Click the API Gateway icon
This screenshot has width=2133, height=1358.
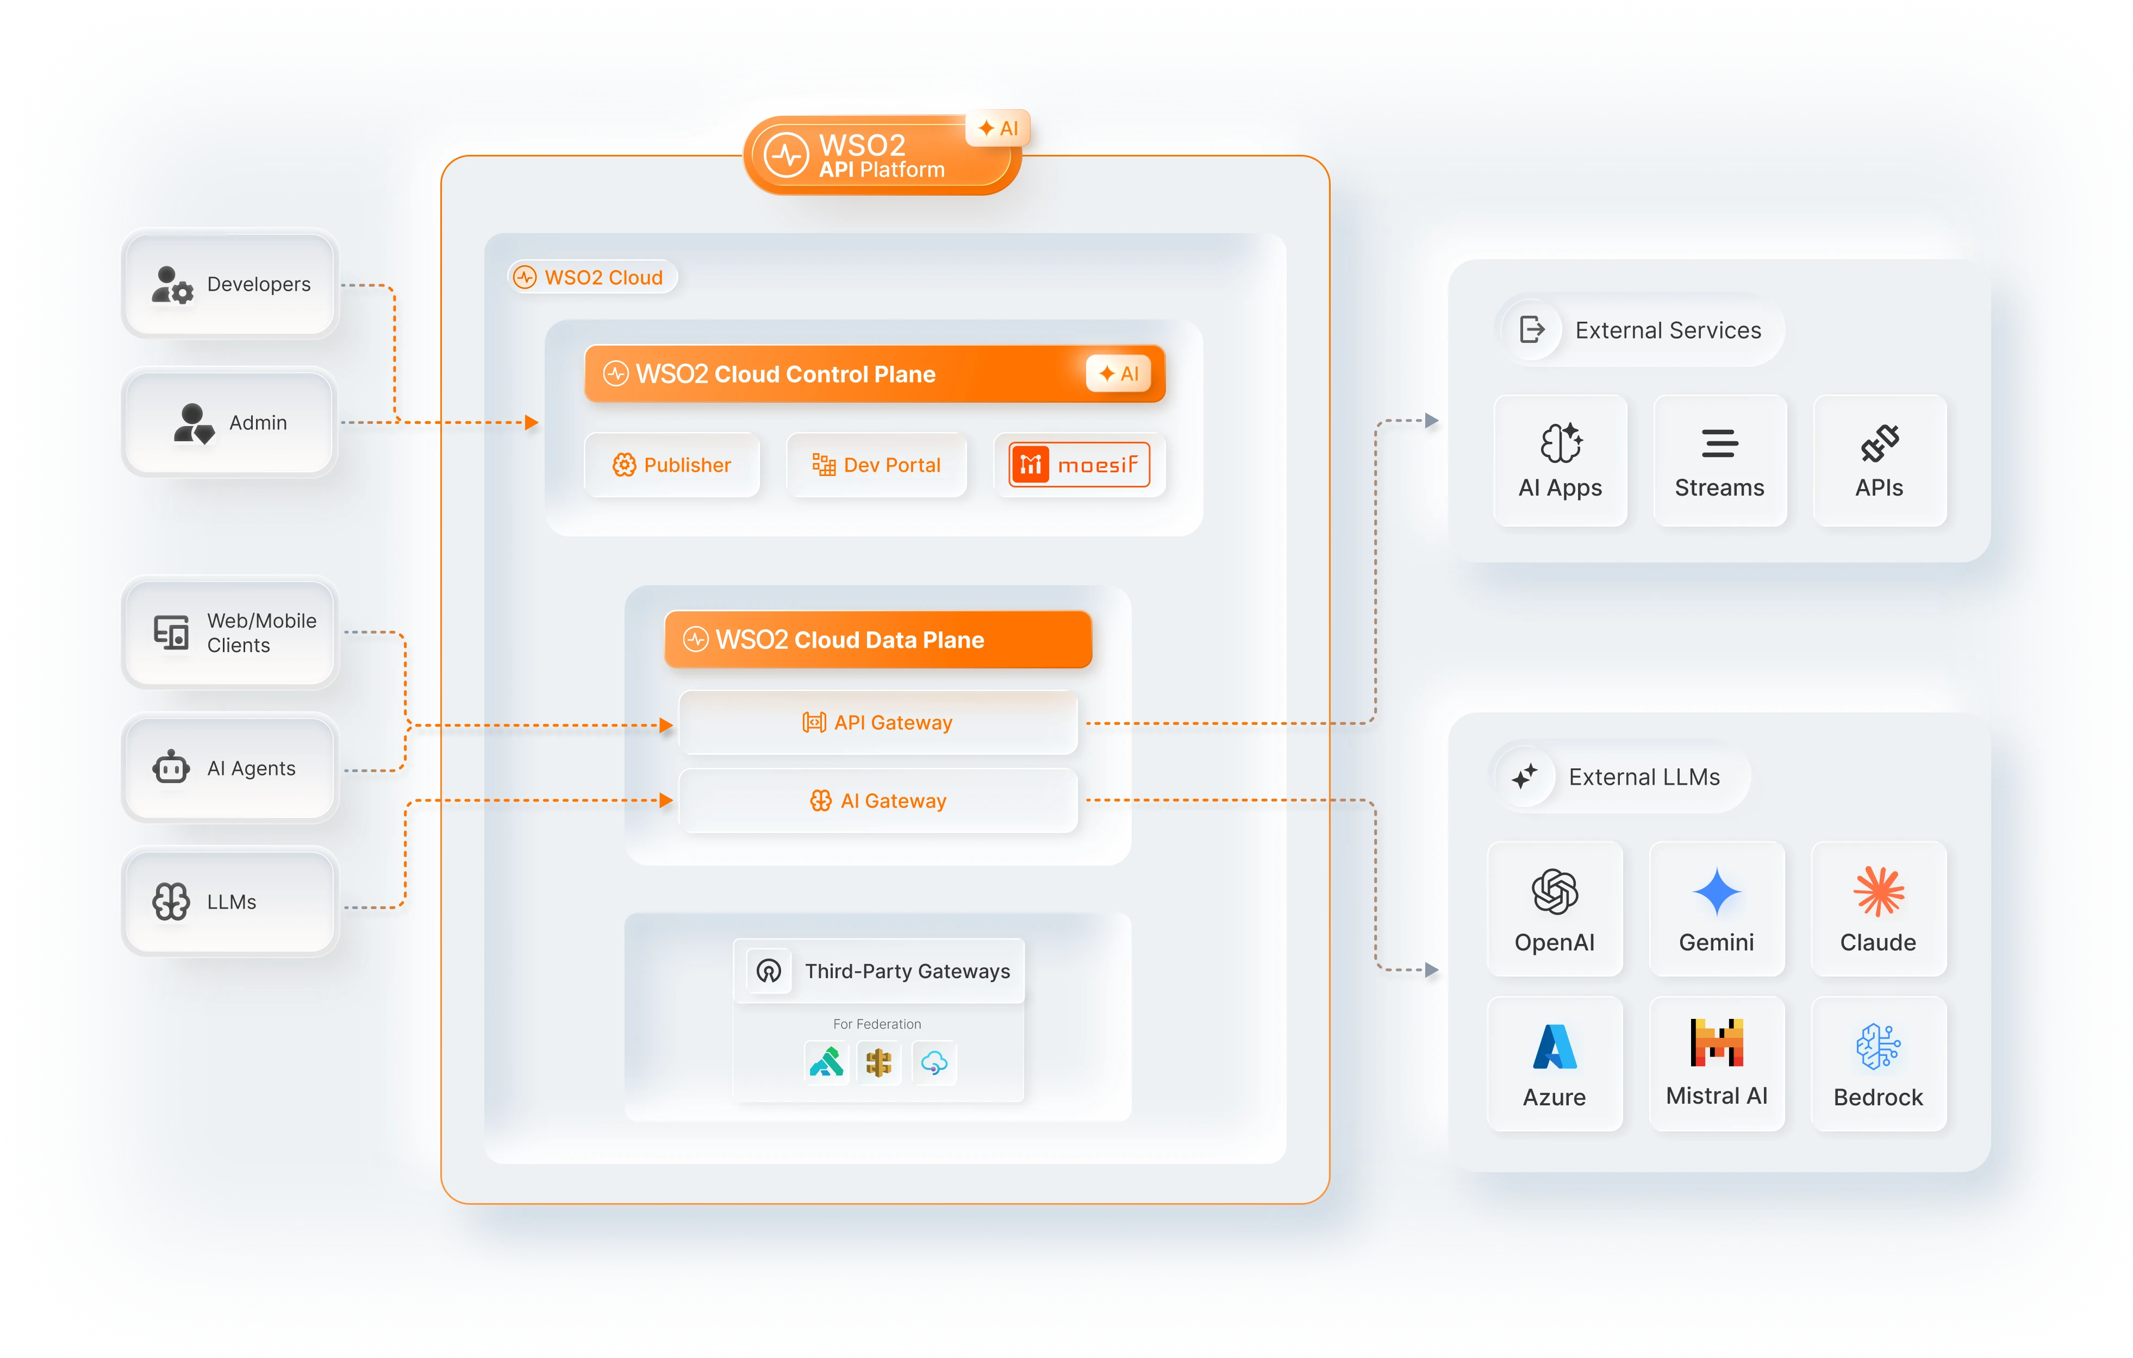[814, 722]
